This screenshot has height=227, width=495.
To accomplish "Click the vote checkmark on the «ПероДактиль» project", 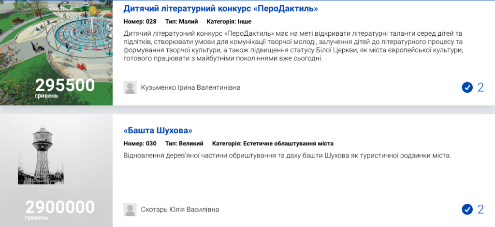I will [x=467, y=87].
